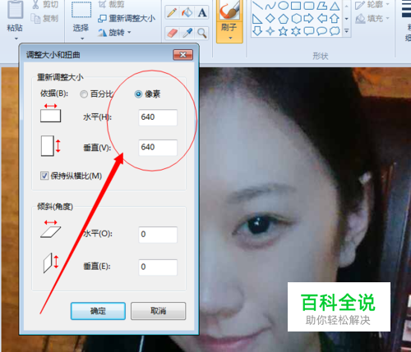
Task: Pick the Diamond shape
Action: (x=270, y=19)
